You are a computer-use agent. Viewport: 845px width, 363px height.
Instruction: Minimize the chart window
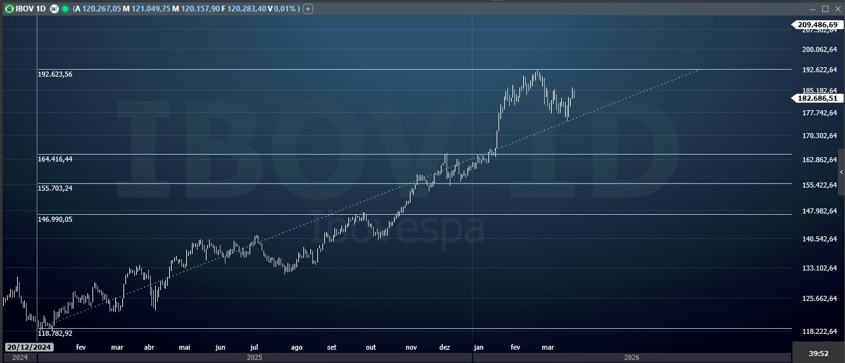(814, 9)
